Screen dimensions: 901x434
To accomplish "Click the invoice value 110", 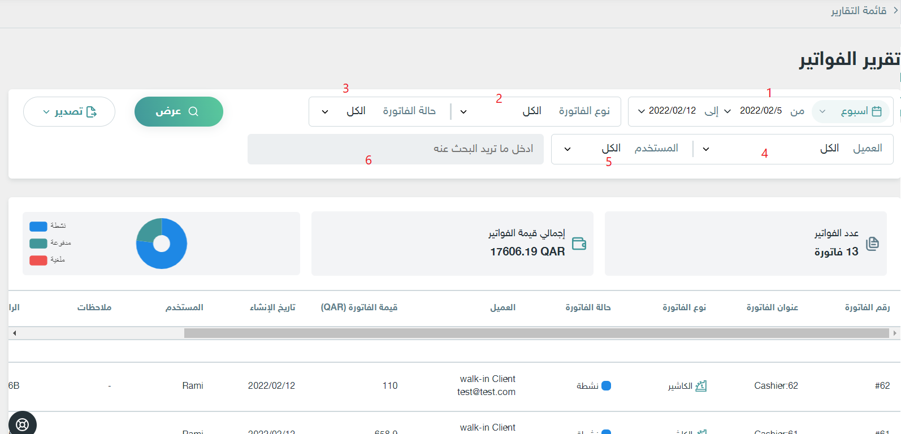I will pyautogui.click(x=390, y=386).
